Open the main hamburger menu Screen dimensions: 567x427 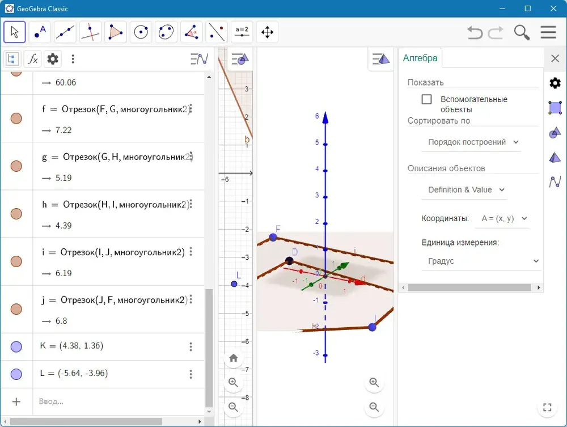pos(548,32)
